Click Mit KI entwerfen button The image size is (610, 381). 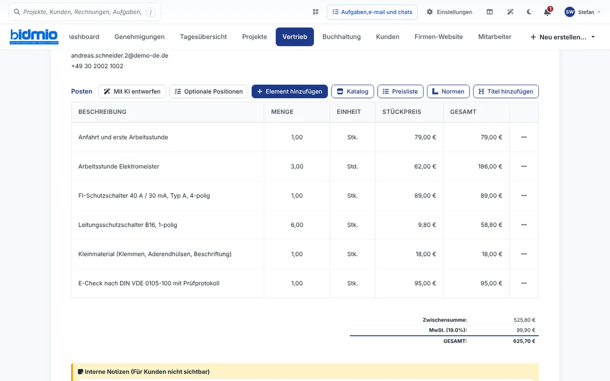(x=132, y=91)
